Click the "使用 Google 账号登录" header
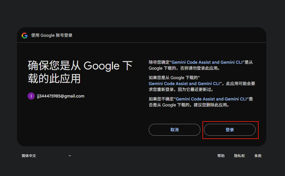The image size is (285, 176). point(52,35)
